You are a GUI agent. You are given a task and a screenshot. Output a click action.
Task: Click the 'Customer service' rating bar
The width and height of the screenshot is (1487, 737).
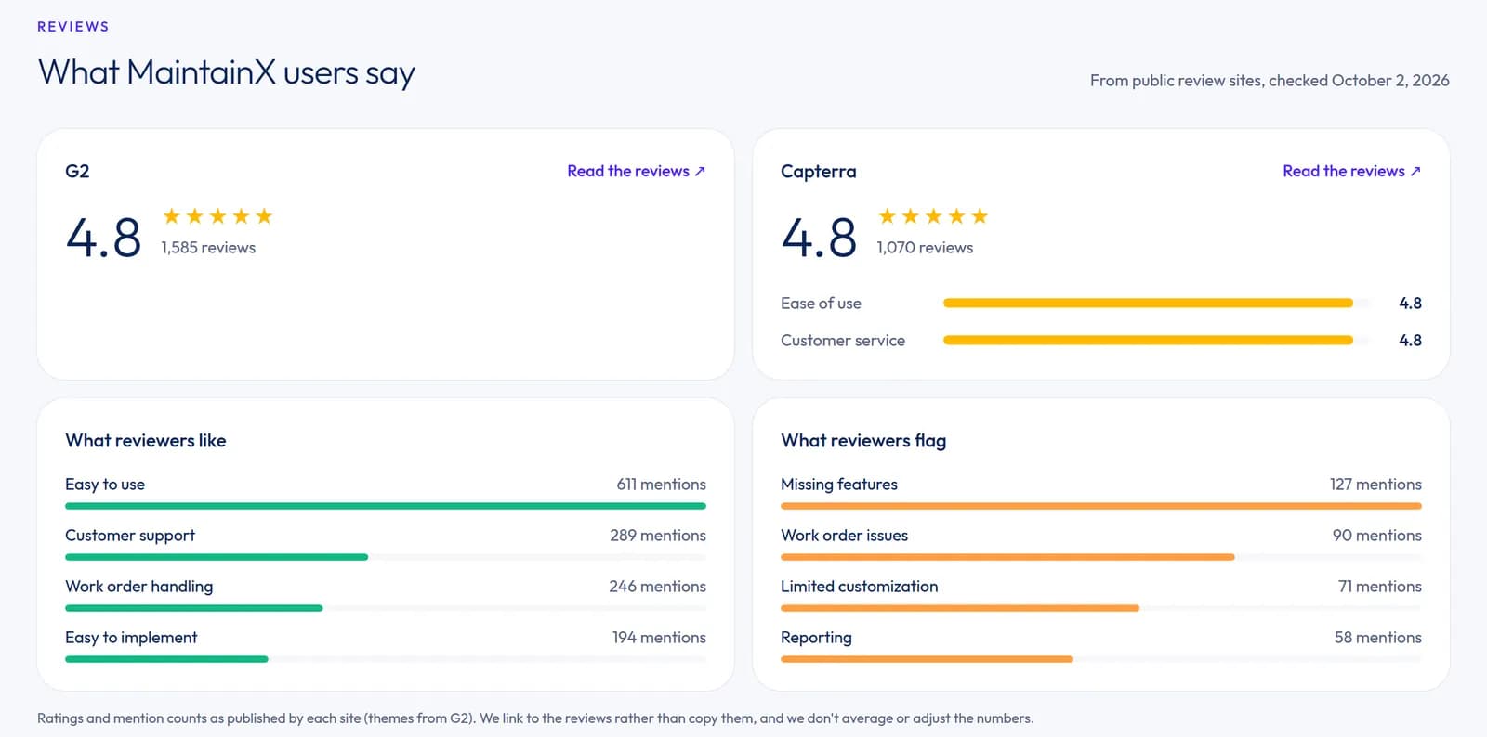point(1156,340)
